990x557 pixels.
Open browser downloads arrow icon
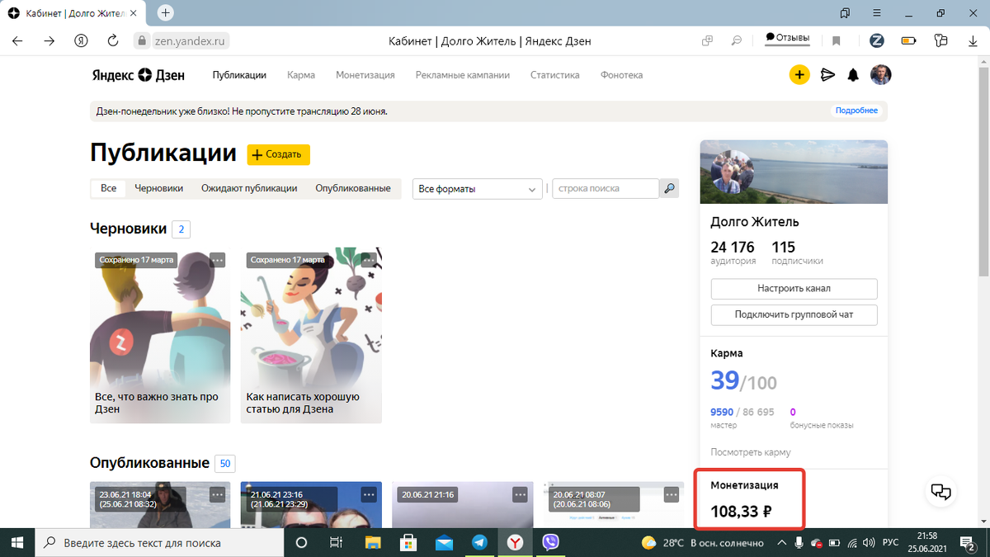tap(973, 40)
